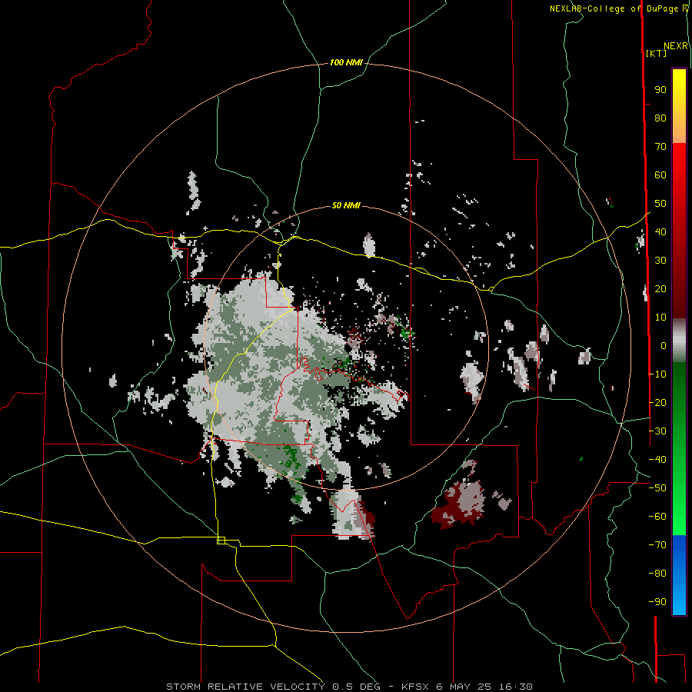Viewport: 692px width, 692px height.
Task: Click the positive 60 value on velocity scale
Action: pyautogui.click(x=660, y=175)
